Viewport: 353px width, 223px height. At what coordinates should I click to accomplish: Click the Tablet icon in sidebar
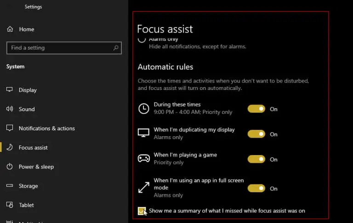pos(10,205)
